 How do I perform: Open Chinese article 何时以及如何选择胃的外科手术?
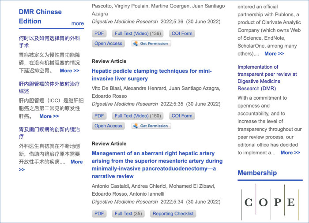click(x=49, y=42)
